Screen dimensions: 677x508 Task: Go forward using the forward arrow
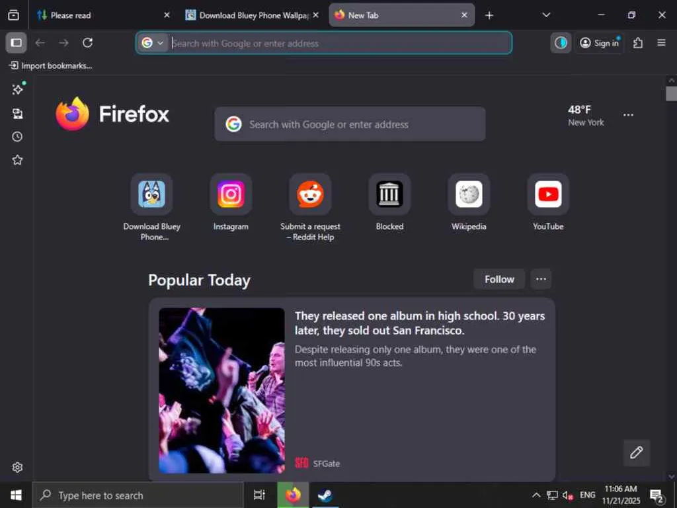click(x=64, y=43)
